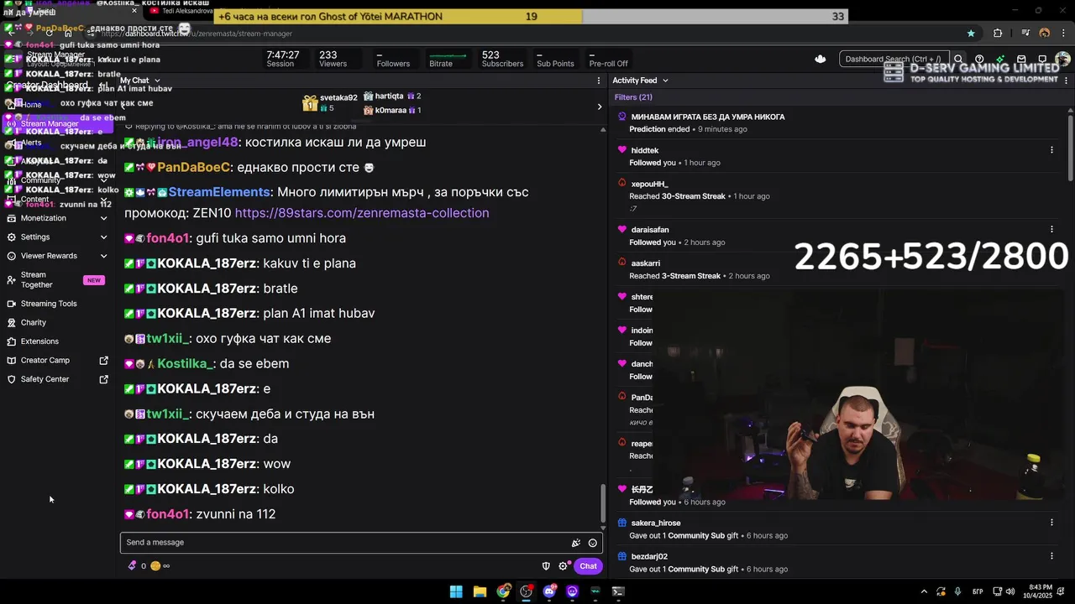
Task: Open the account avatar menu
Action: [1062, 60]
